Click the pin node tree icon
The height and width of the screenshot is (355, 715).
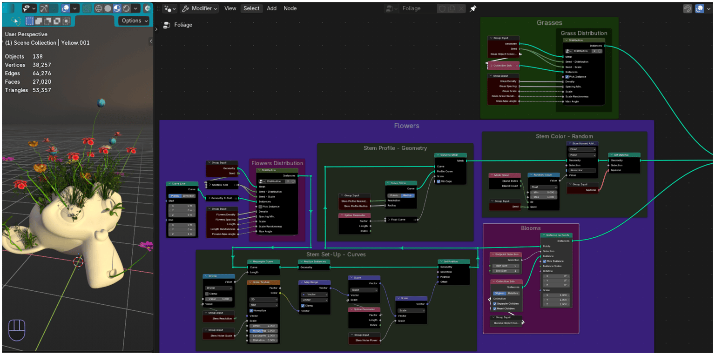473,8
